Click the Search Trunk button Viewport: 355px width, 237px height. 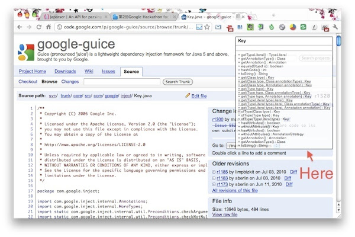177,82
